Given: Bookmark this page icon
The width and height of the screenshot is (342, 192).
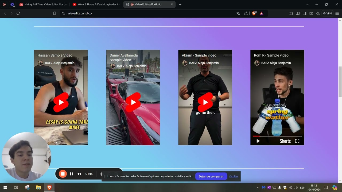Looking at the screenshot, I should 55,13.
